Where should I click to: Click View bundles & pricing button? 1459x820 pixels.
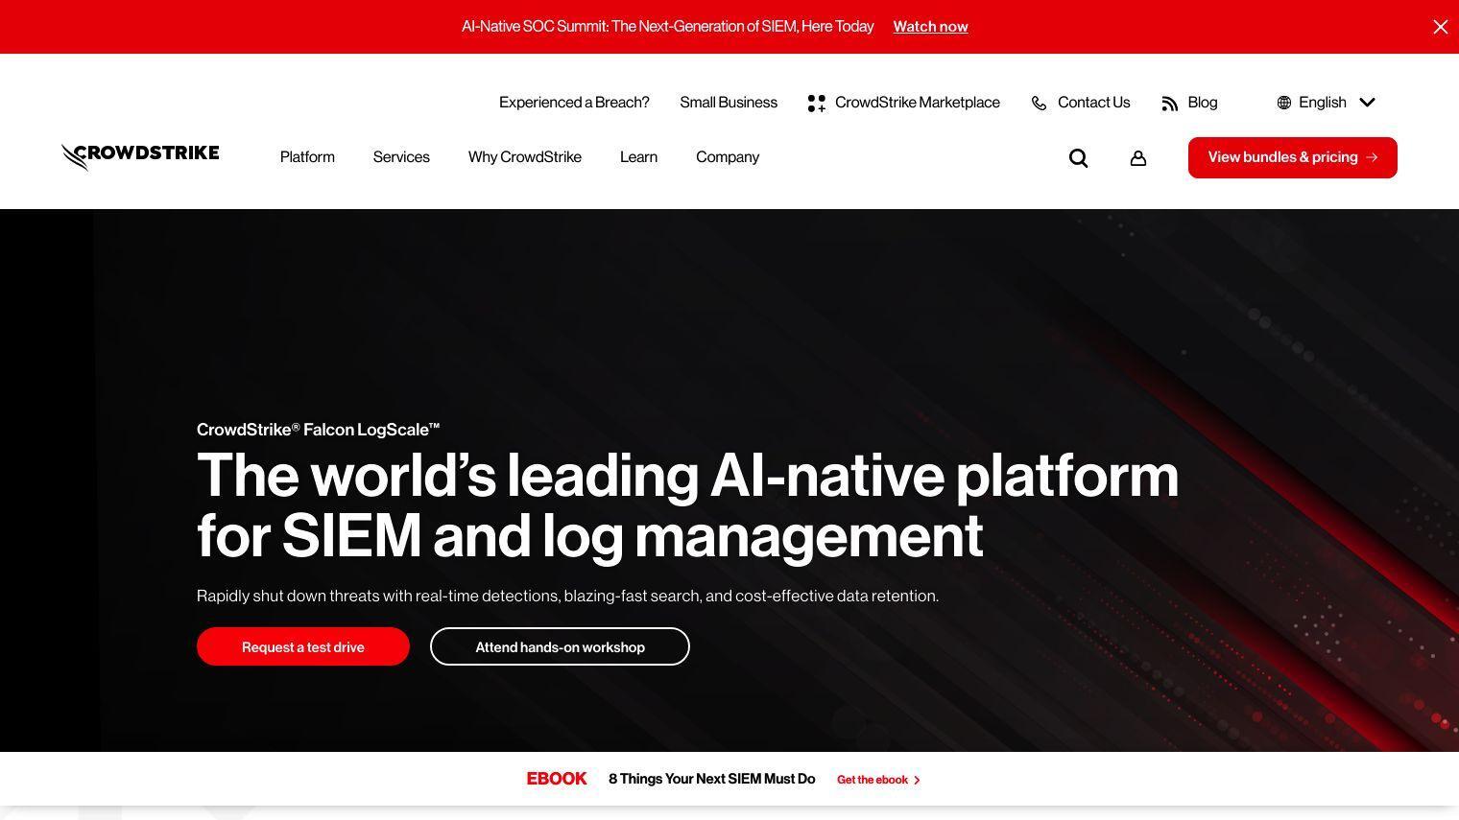(1293, 157)
